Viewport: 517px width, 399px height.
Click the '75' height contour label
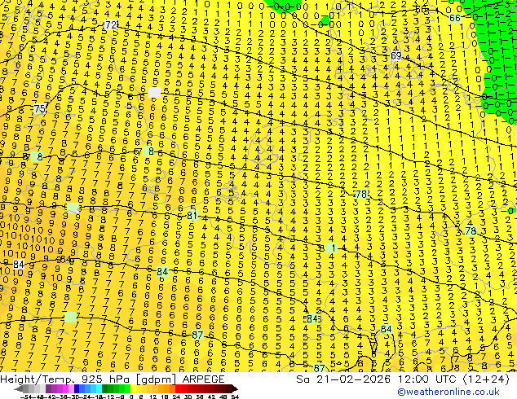point(40,108)
